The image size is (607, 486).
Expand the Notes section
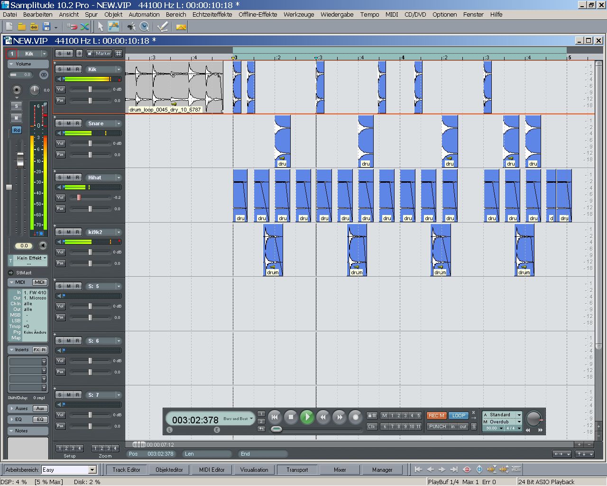click(x=11, y=431)
